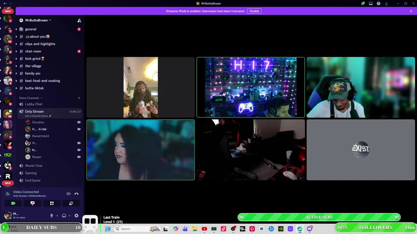Expand the family-pic channel arrow
Viewport: 417px width, 234px height.
pyautogui.click(x=16, y=73)
